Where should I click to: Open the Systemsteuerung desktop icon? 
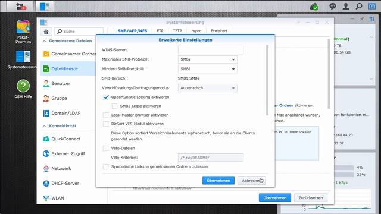coord(23,59)
